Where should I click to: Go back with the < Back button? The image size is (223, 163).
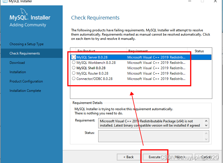pyautogui.click(x=128, y=157)
